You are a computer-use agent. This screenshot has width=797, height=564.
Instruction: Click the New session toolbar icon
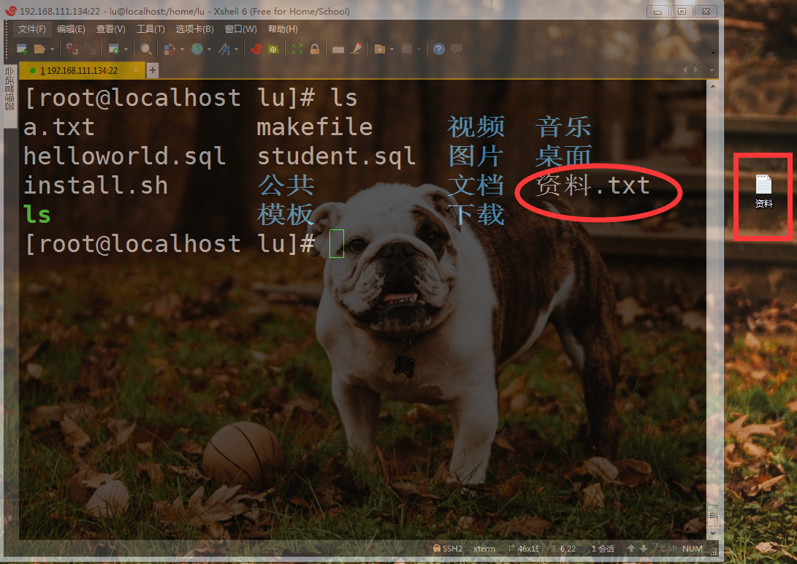22,49
